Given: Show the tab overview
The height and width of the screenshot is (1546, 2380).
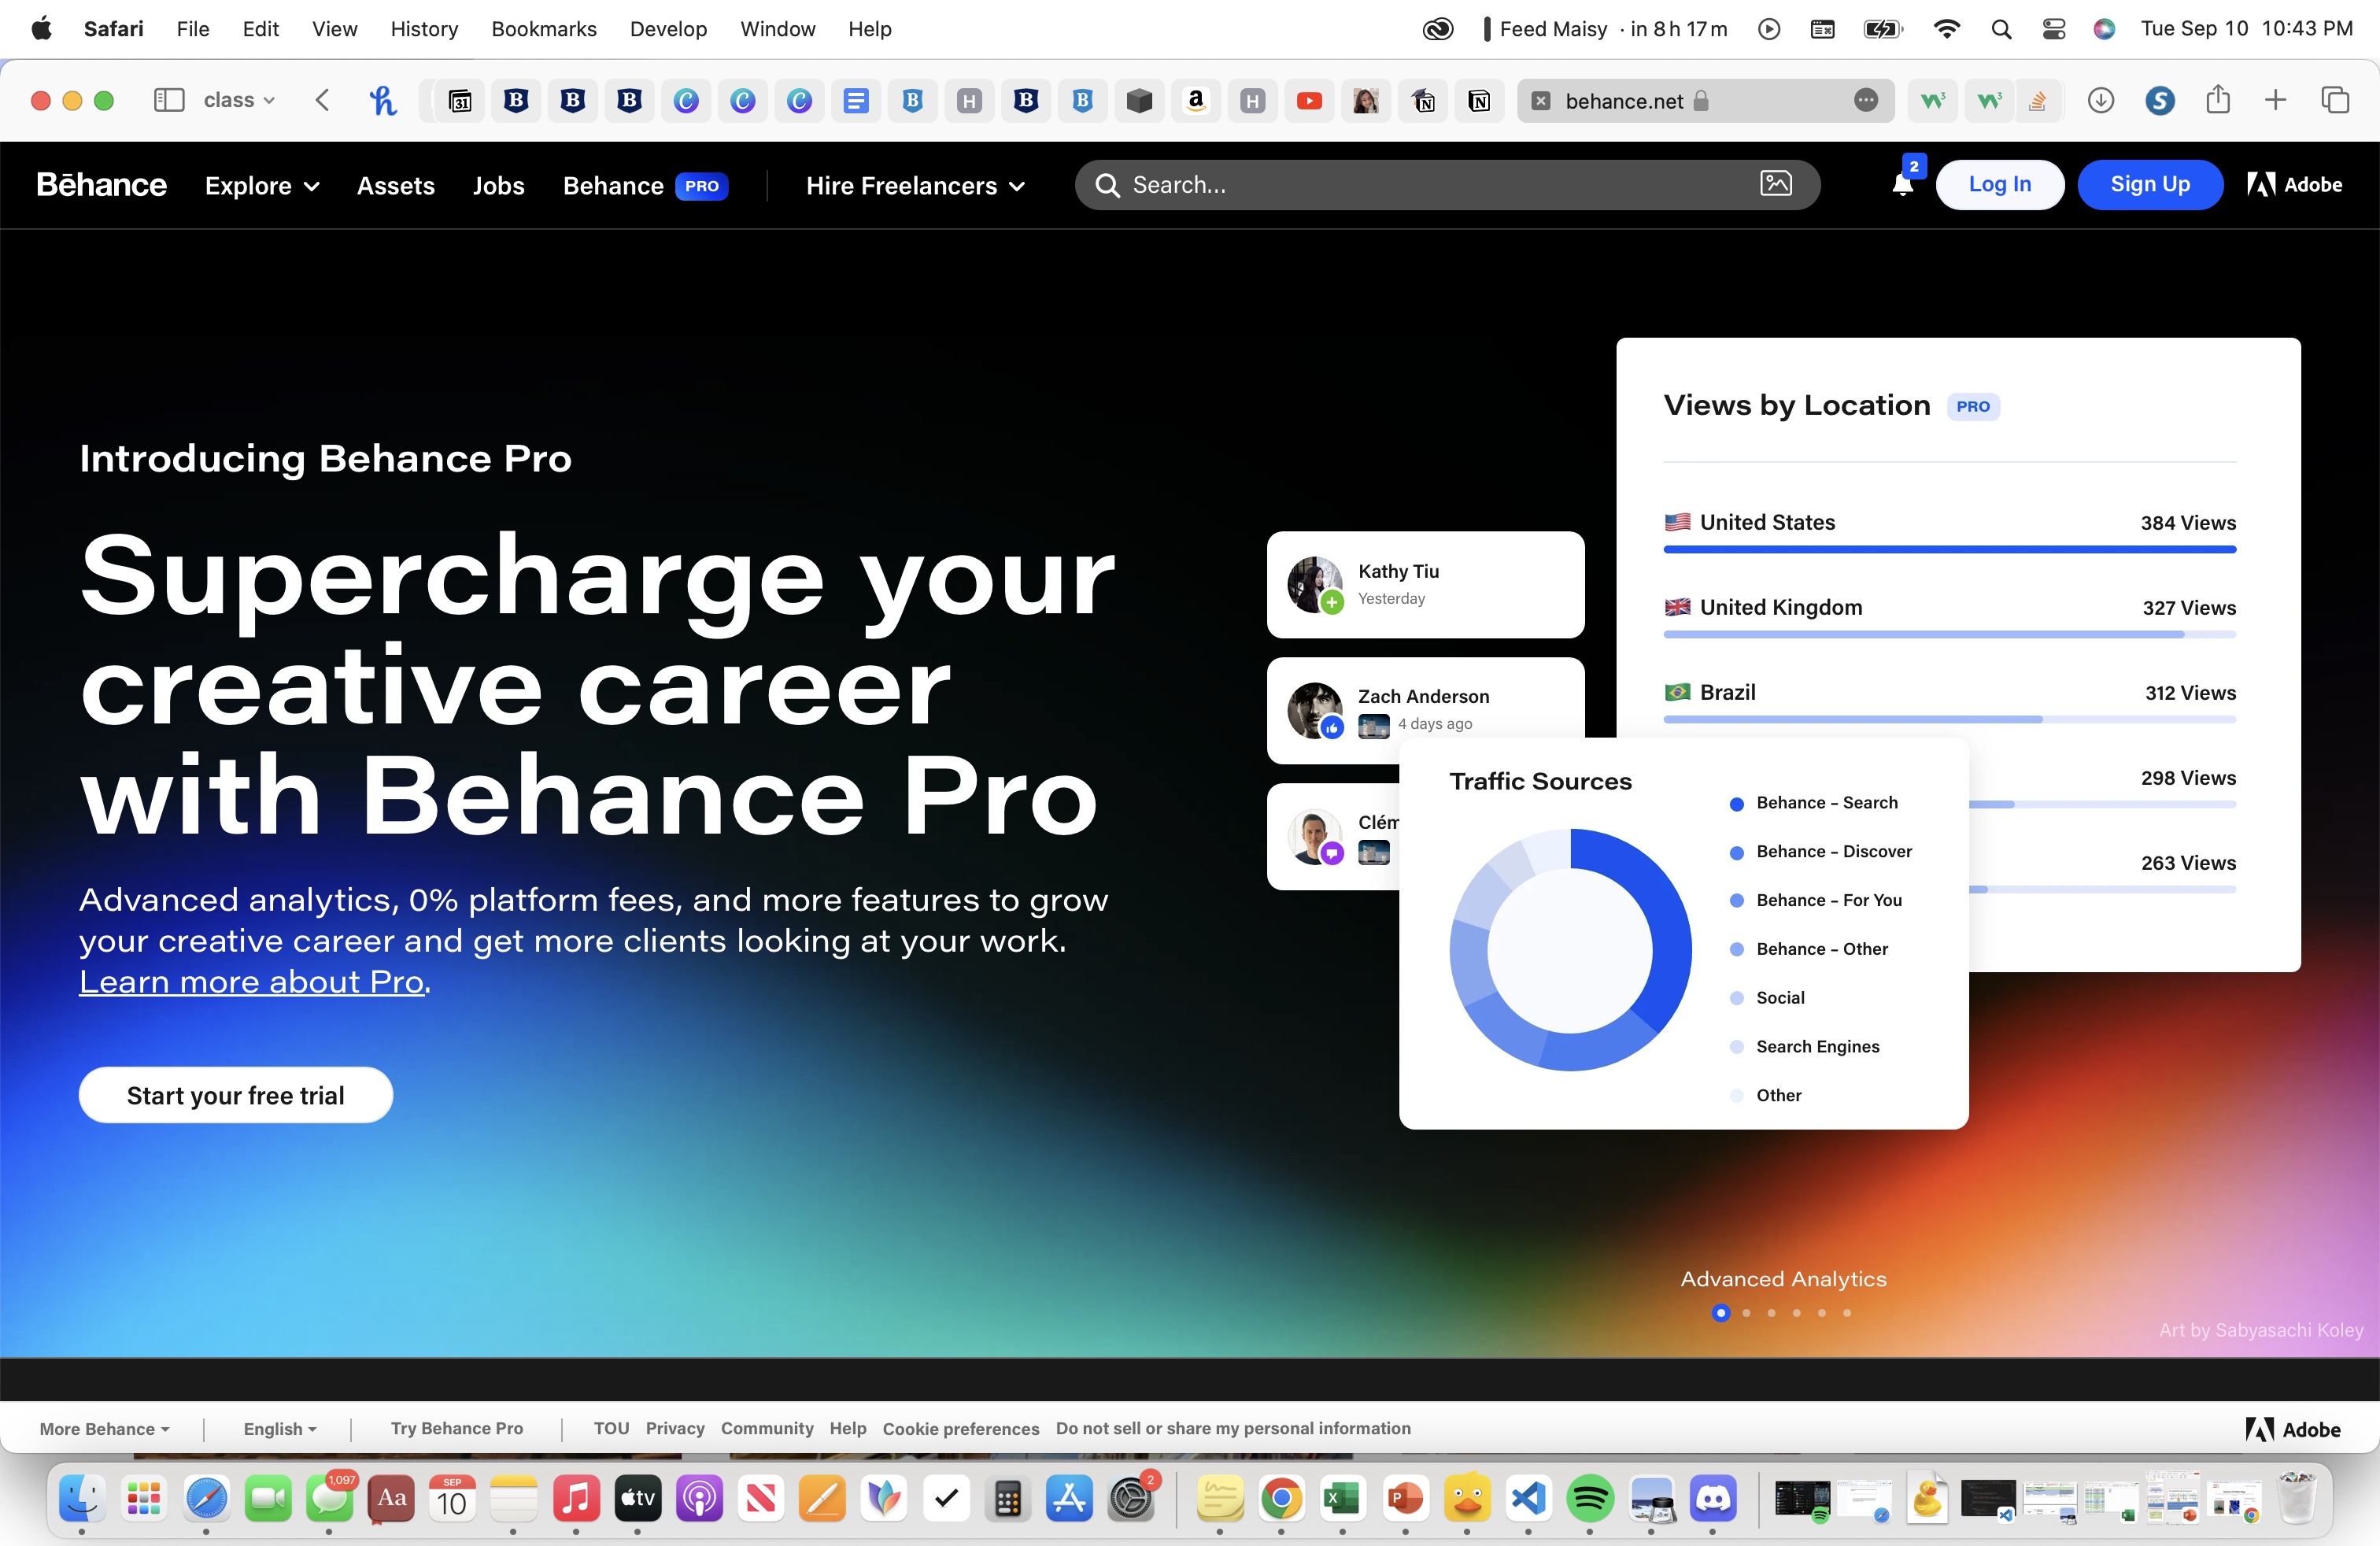Looking at the screenshot, I should click(x=2335, y=100).
